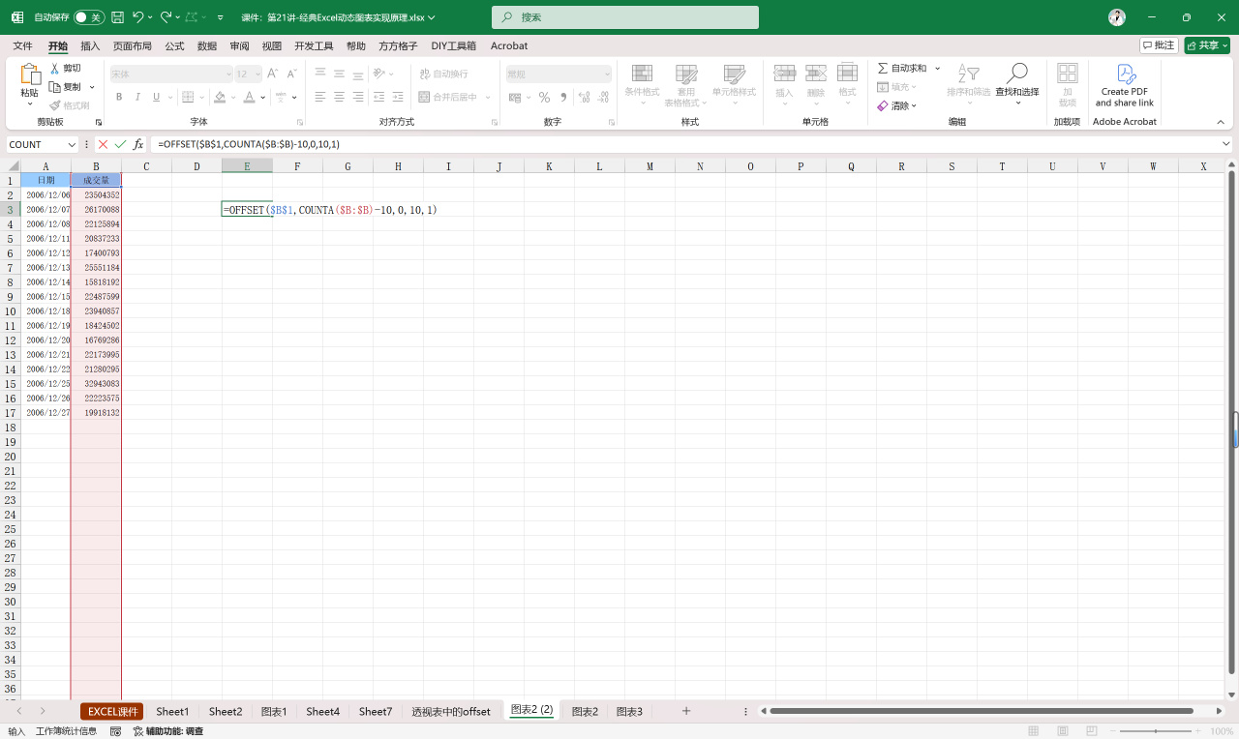Toggle the 自动保存 AutoSave switch
The image size is (1239, 739).
pyautogui.click(x=89, y=17)
